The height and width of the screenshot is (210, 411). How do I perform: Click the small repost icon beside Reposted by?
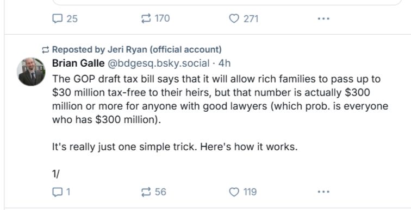[45, 50]
